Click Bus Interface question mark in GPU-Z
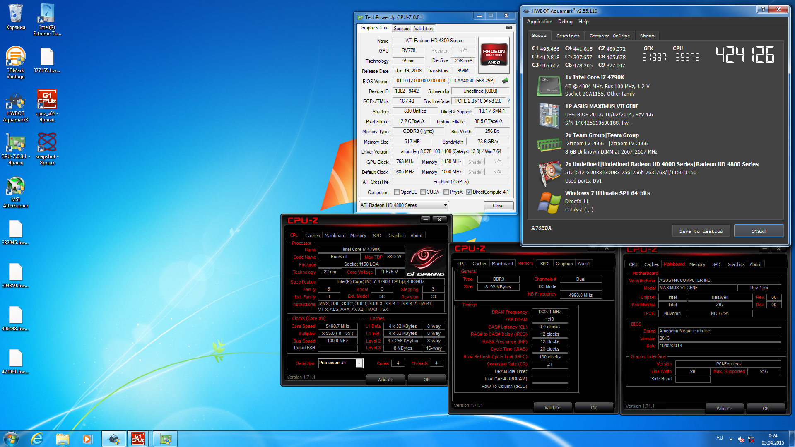 [508, 101]
